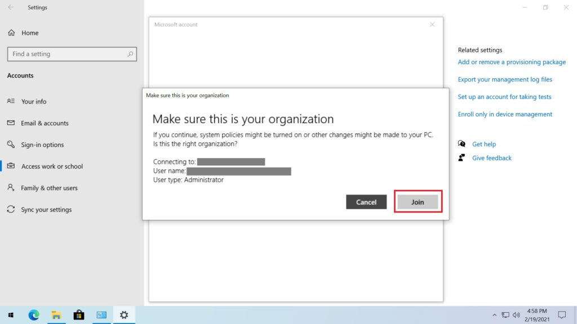Open File Explorer from the taskbar
Image resolution: width=577 pixels, height=324 pixels.
click(x=56, y=315)
